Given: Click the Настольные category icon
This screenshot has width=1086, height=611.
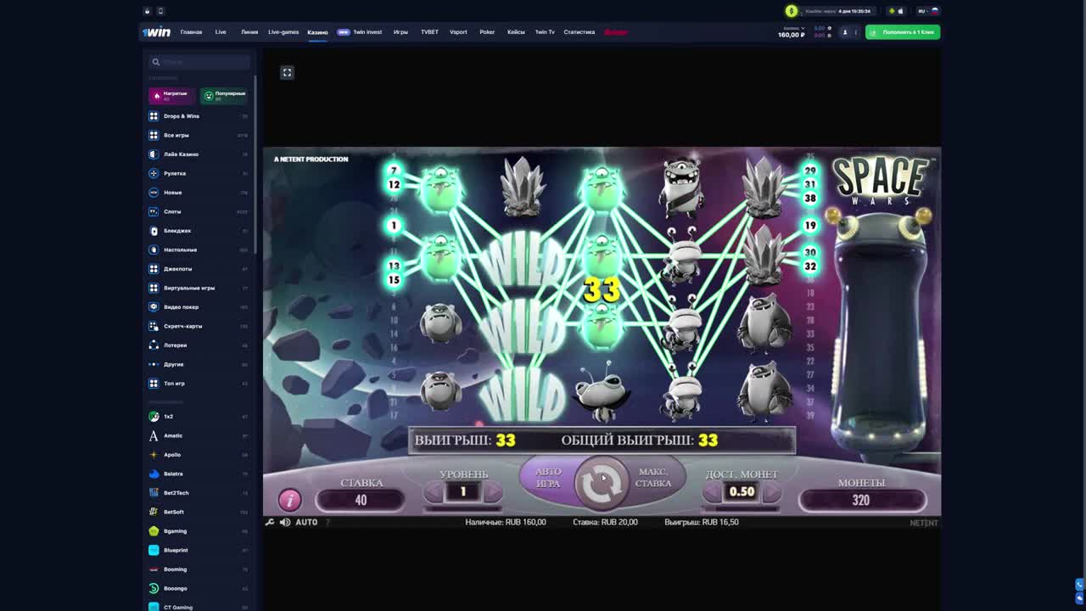Looking at the screenshot, I should pos(154,249).
